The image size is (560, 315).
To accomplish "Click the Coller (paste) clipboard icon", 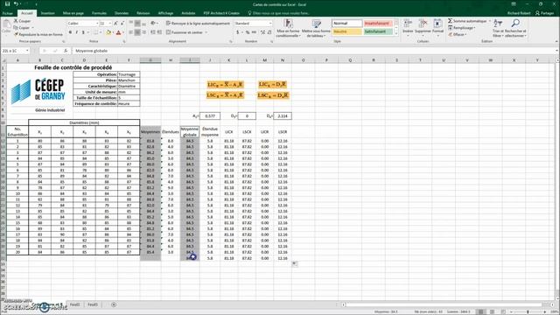I will tap(6, 25).
